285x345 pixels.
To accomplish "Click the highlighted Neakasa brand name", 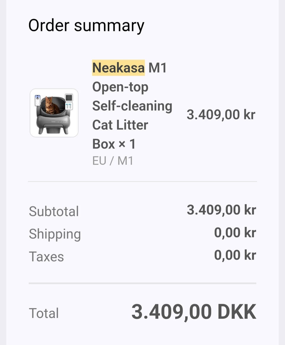I will tap(118, 68).
